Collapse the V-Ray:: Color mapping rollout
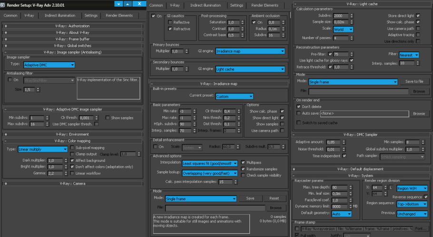 coord(72,141)
